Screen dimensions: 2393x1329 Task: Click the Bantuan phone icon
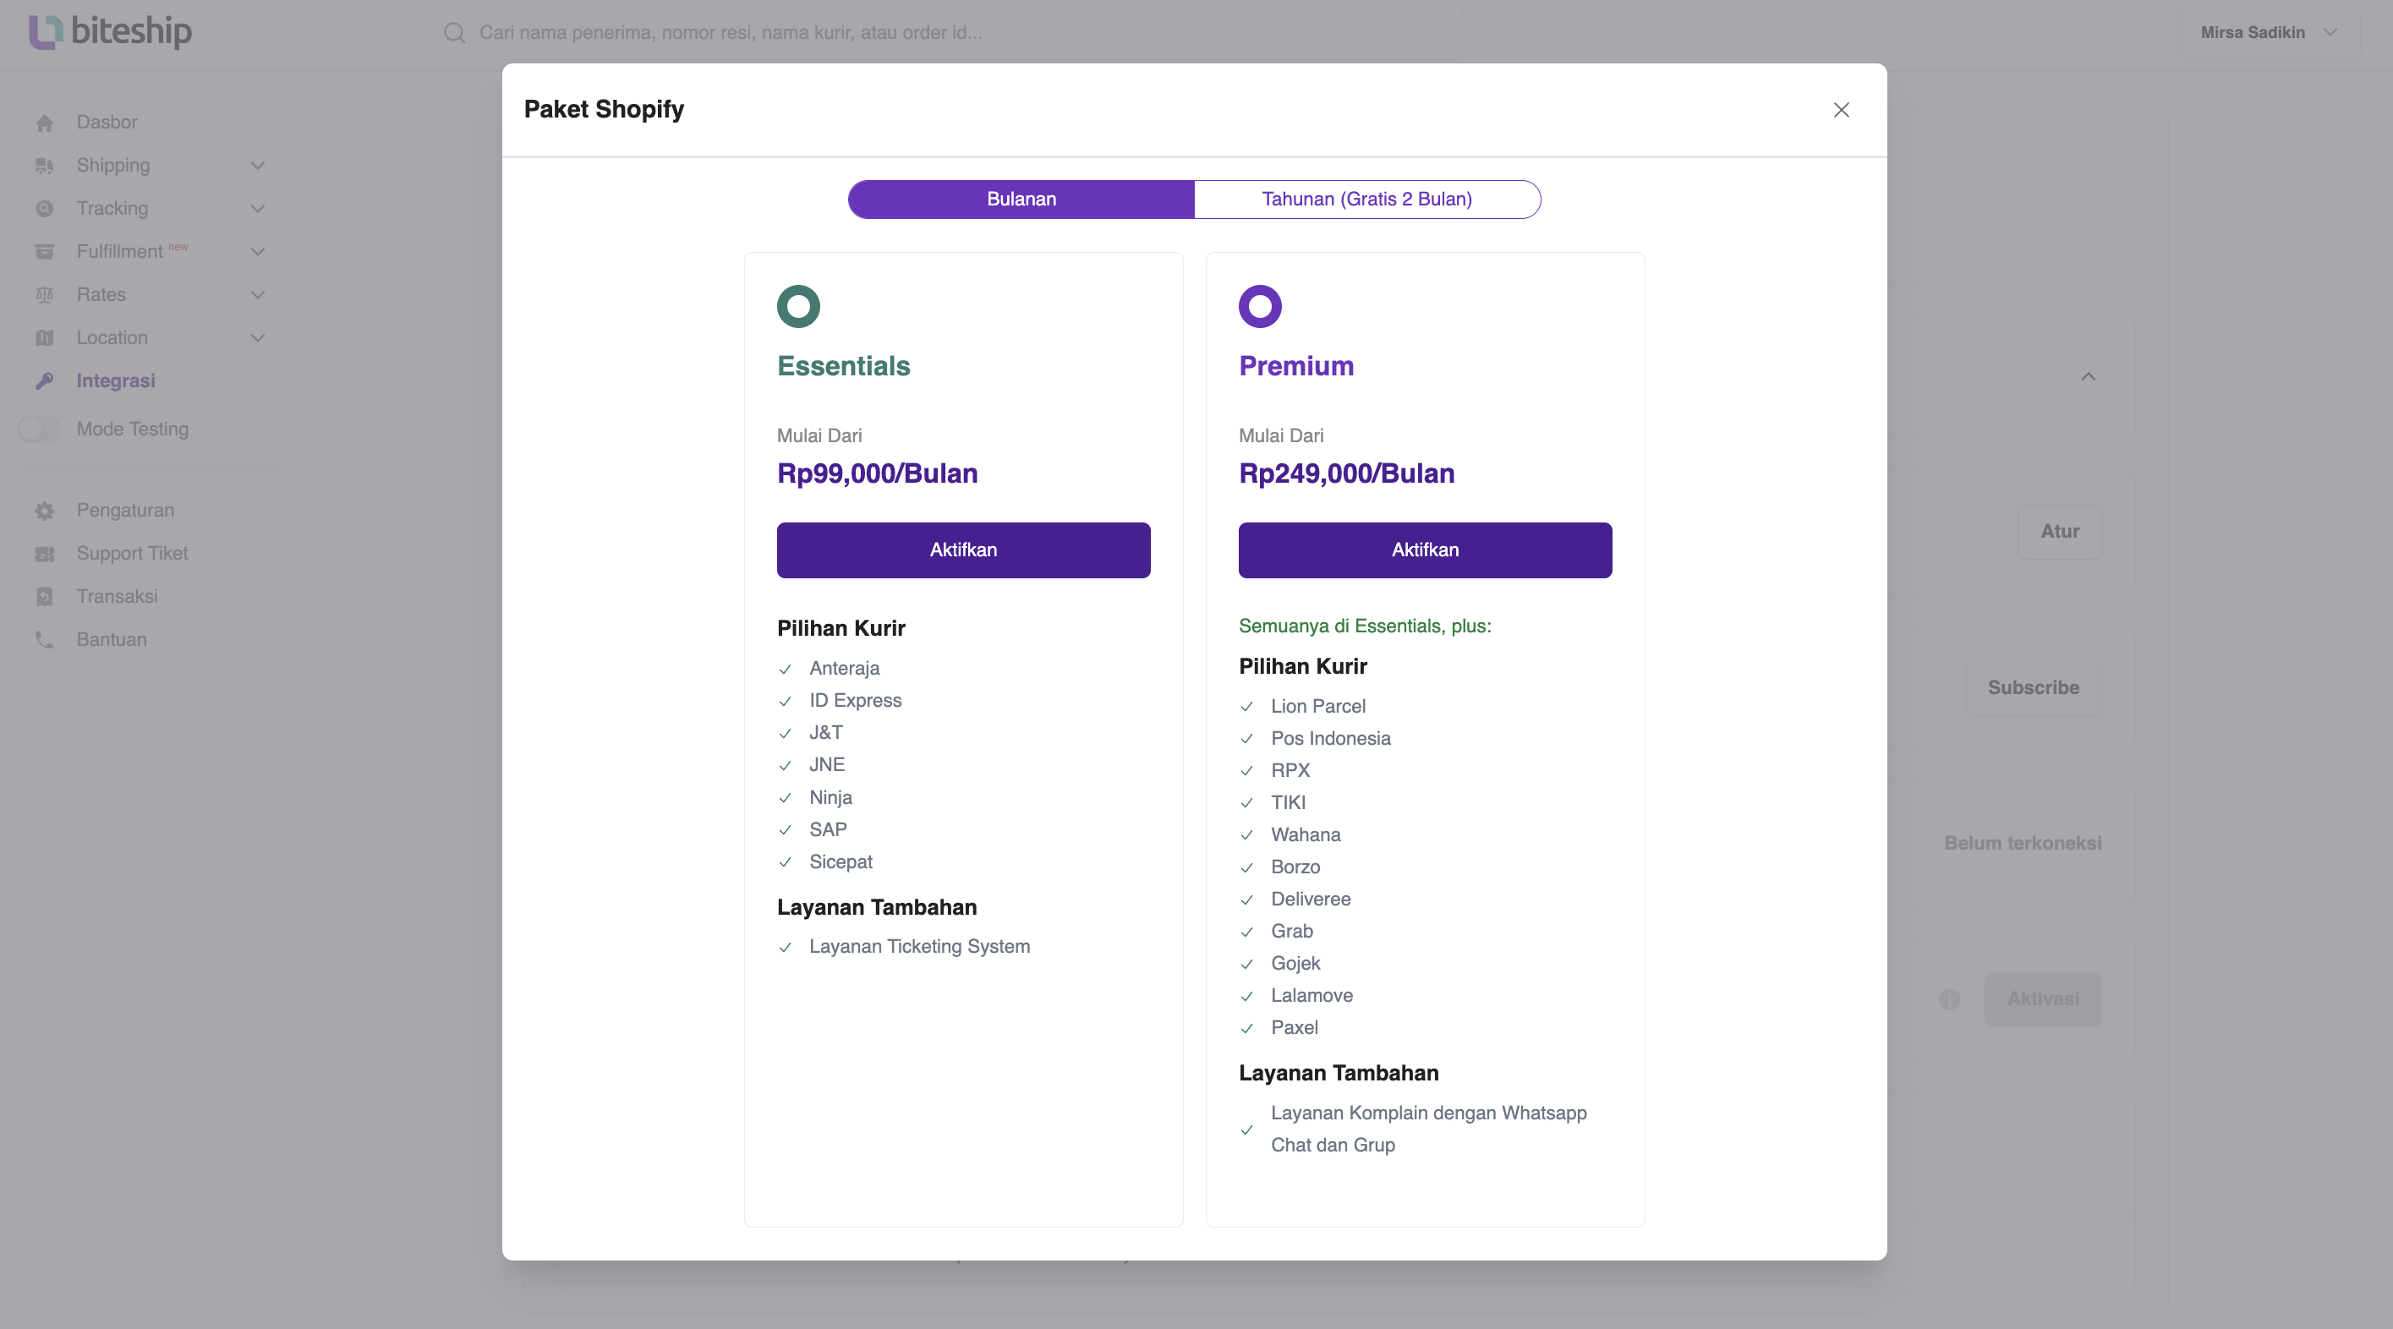tap(45, 639)
